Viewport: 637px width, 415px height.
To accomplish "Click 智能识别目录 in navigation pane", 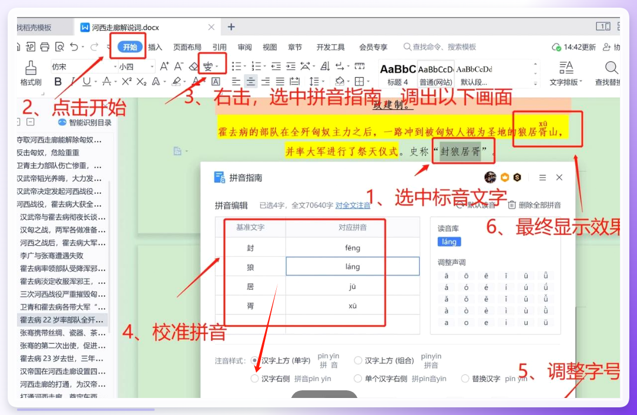I will (x=85, y=122).
